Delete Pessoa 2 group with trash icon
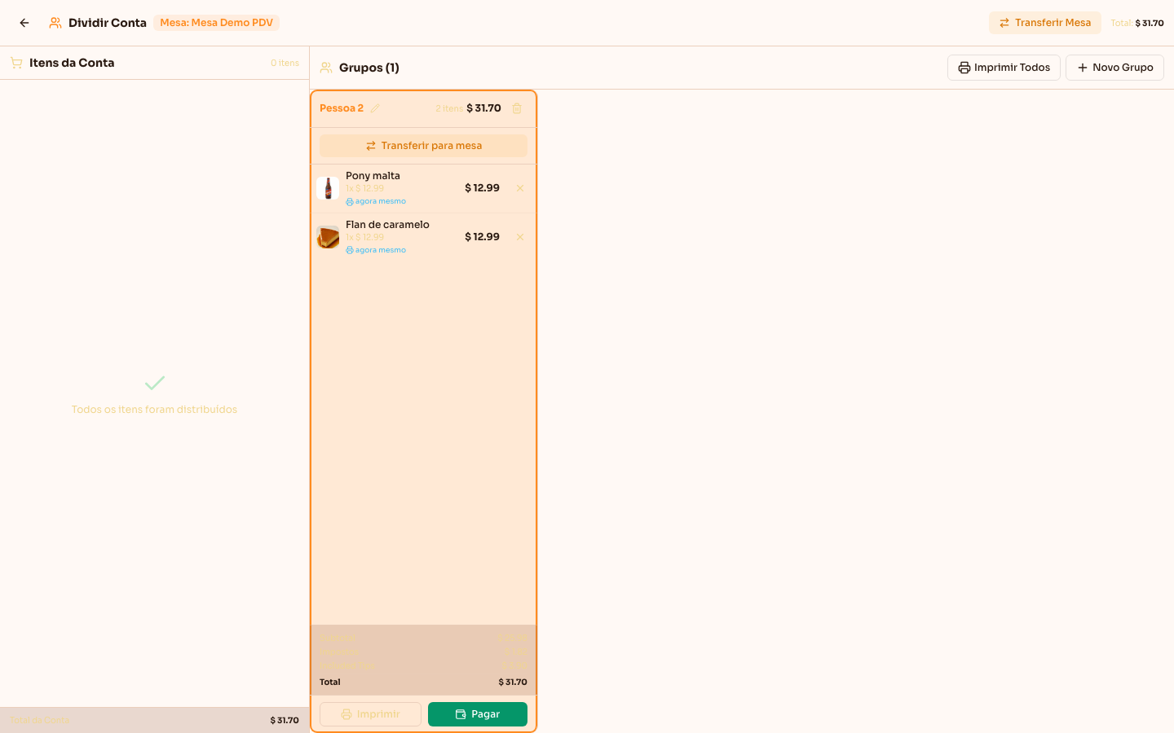The width and height of the screenshot is (1174, 733). (517, 108)
